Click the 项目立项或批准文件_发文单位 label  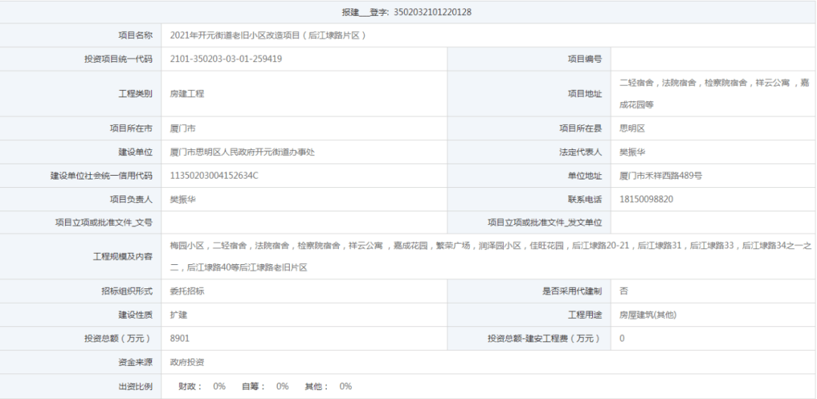pos(545,223)
